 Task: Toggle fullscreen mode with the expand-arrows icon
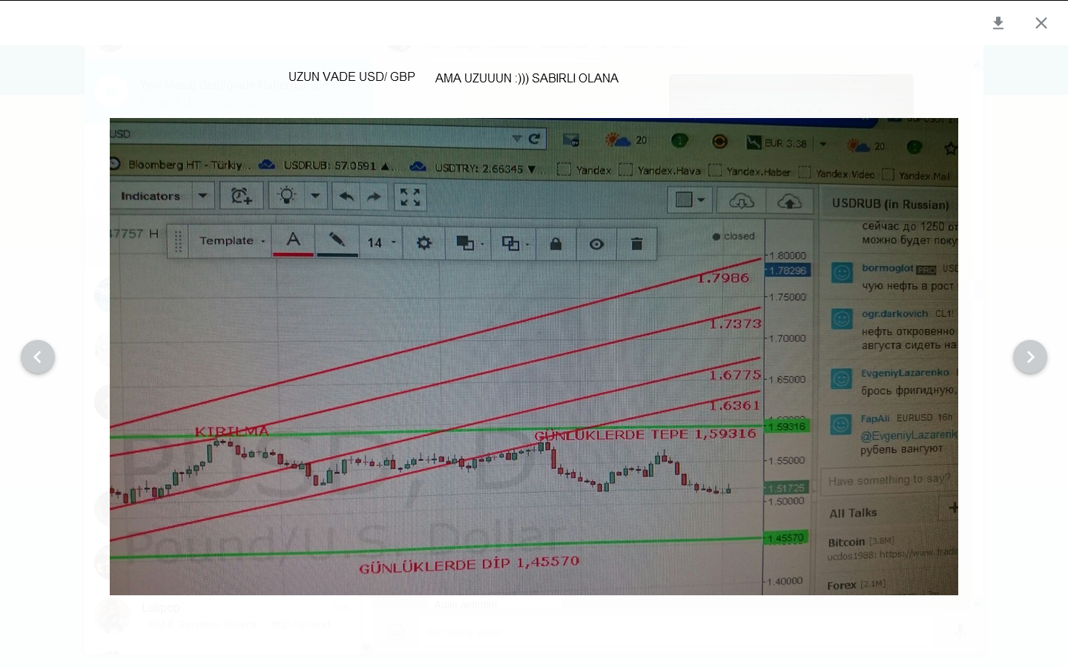[x=410, y=197]
